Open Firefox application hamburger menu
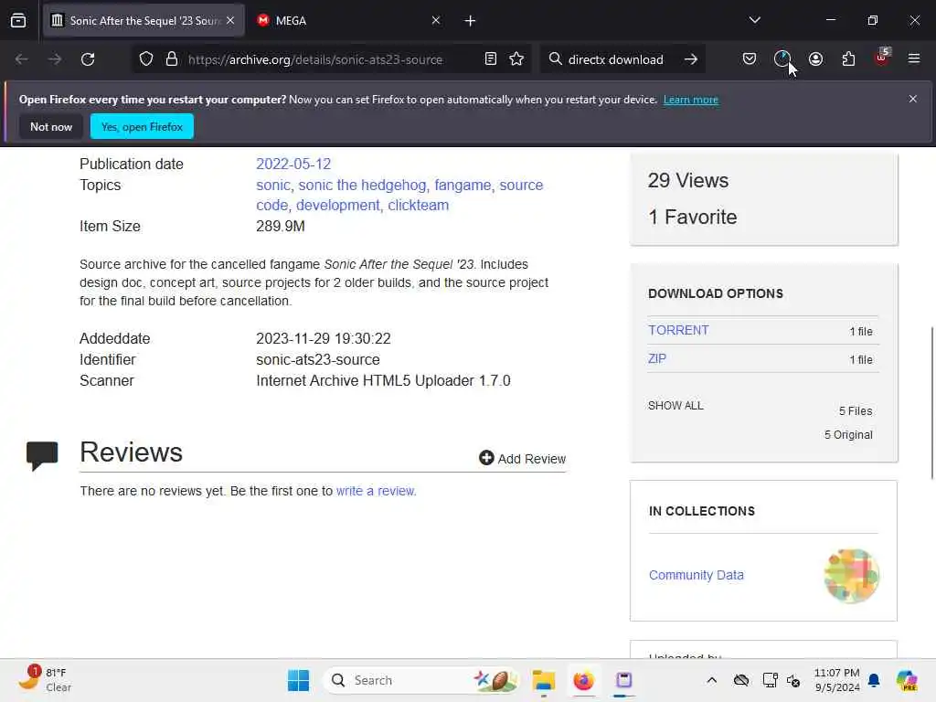The width and height of the screenshot is (936, 702). pos(914,58)
